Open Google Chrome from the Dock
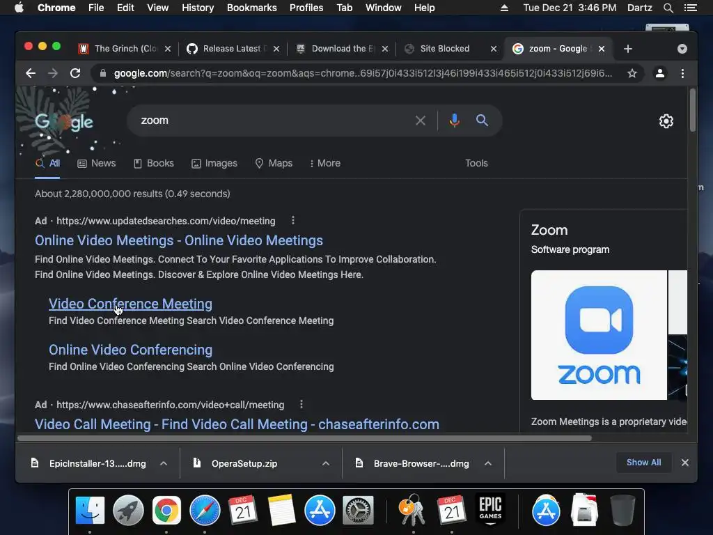 (166, 511)
